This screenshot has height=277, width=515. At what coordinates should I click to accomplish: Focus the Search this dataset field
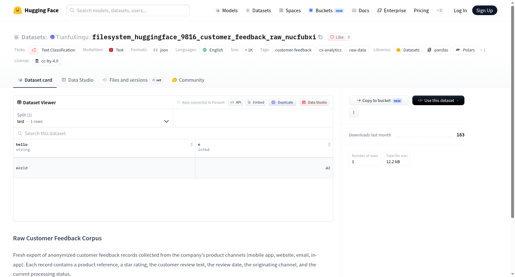coord(173,133)
